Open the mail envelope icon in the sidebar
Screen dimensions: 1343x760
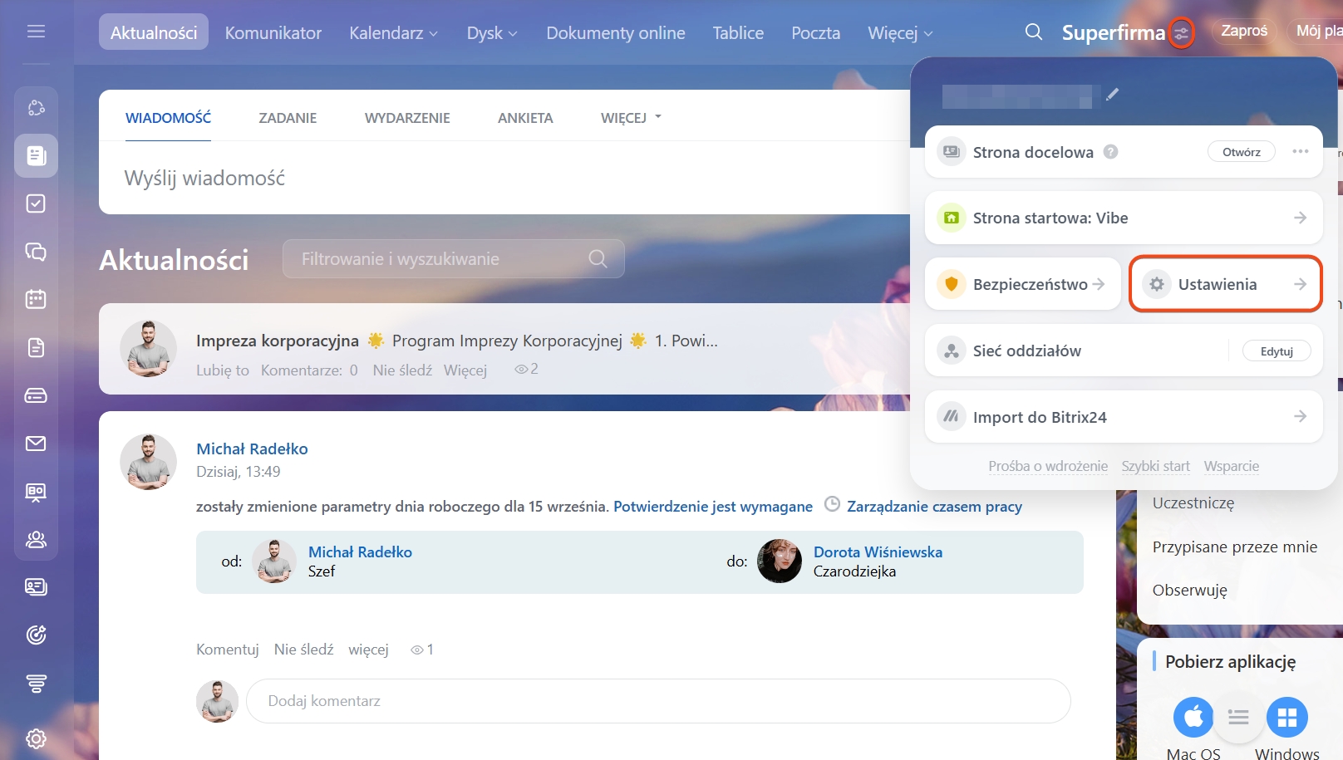click(36, 444)
